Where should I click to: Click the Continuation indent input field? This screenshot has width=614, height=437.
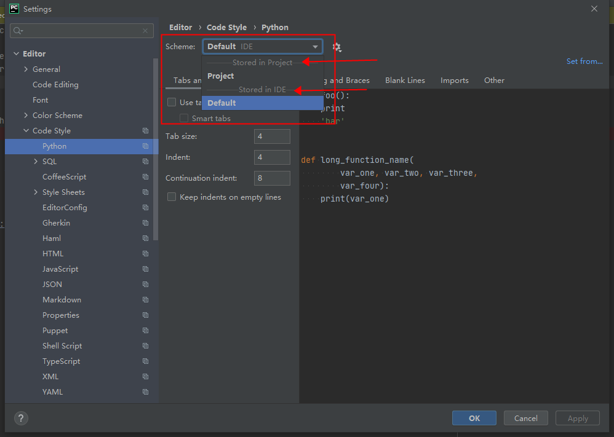click(271, 178)
